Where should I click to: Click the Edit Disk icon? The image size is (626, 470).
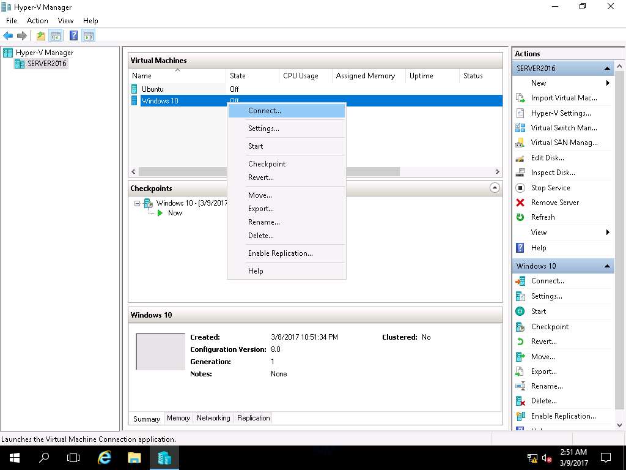(x=520, y=158)
